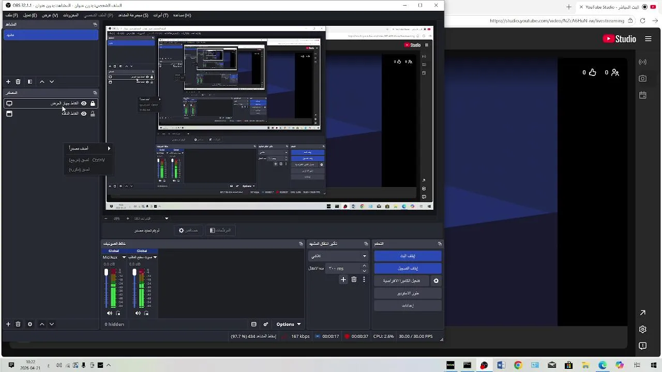662x372 pixels.
Task: Open YouTube Studio hamburger menu
Action: [x=648, y=39]
